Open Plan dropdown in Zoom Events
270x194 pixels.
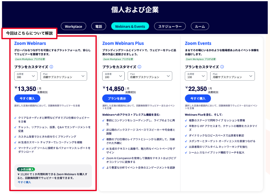(233, 76)
